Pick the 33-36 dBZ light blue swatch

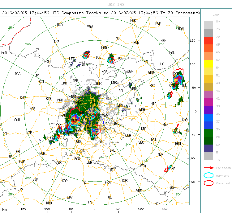208,118
